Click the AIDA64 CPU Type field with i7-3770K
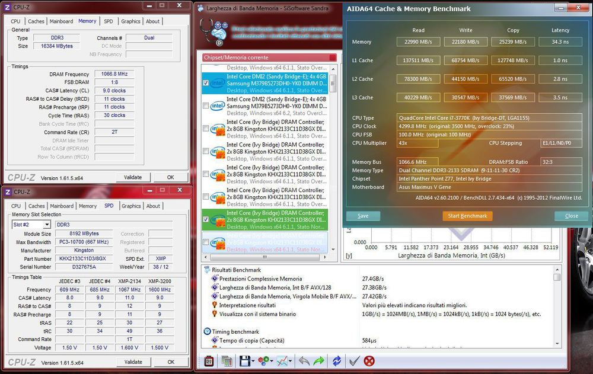Viewport: 593px width, 374px height. (489, 118)
